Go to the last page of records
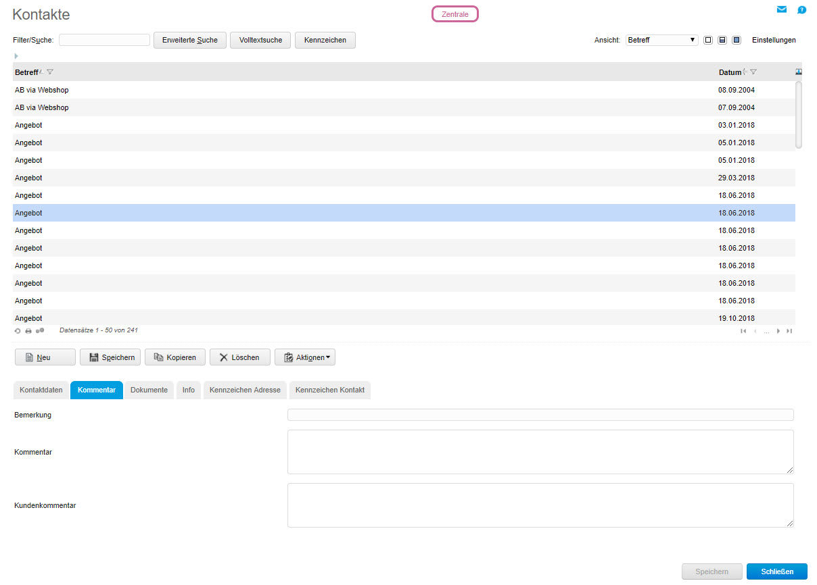This screenshot has height=585, width=817. pyautogui.click(x=789, y=331)
